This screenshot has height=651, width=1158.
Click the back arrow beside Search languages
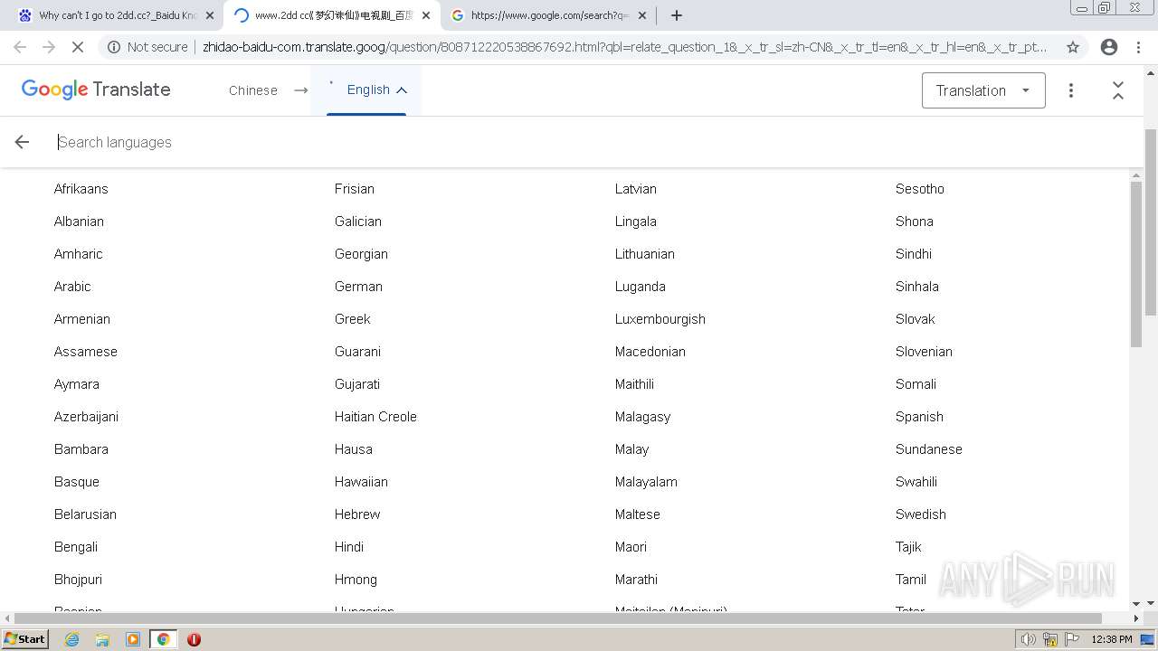pyautogui.click(x=22, y=142)
